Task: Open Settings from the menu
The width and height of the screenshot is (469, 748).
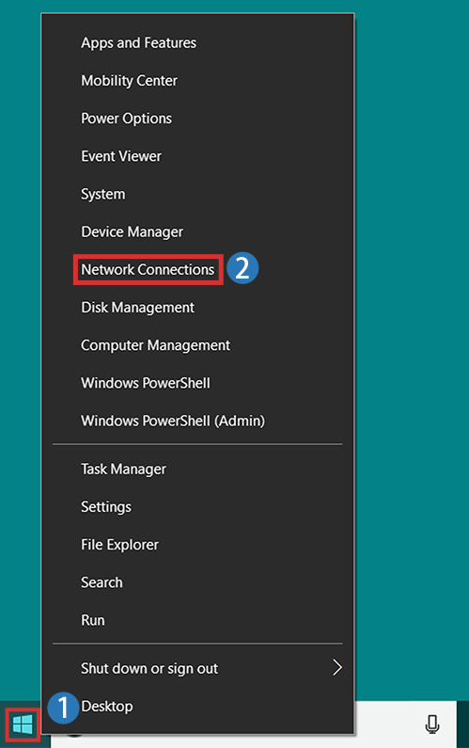Action: point(106,506)
